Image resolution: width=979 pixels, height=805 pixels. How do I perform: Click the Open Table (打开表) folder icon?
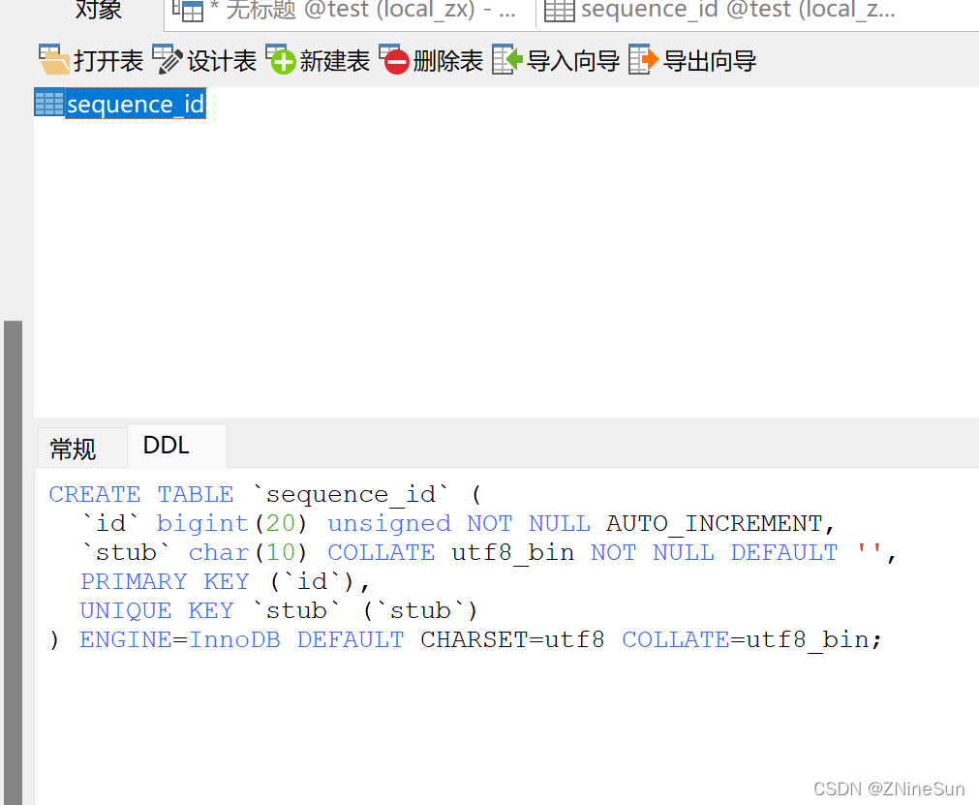pos(53,60)
